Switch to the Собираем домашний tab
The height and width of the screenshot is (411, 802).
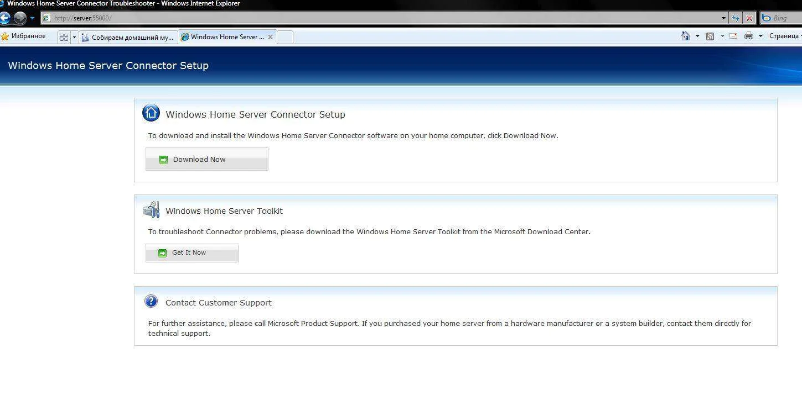128,37
